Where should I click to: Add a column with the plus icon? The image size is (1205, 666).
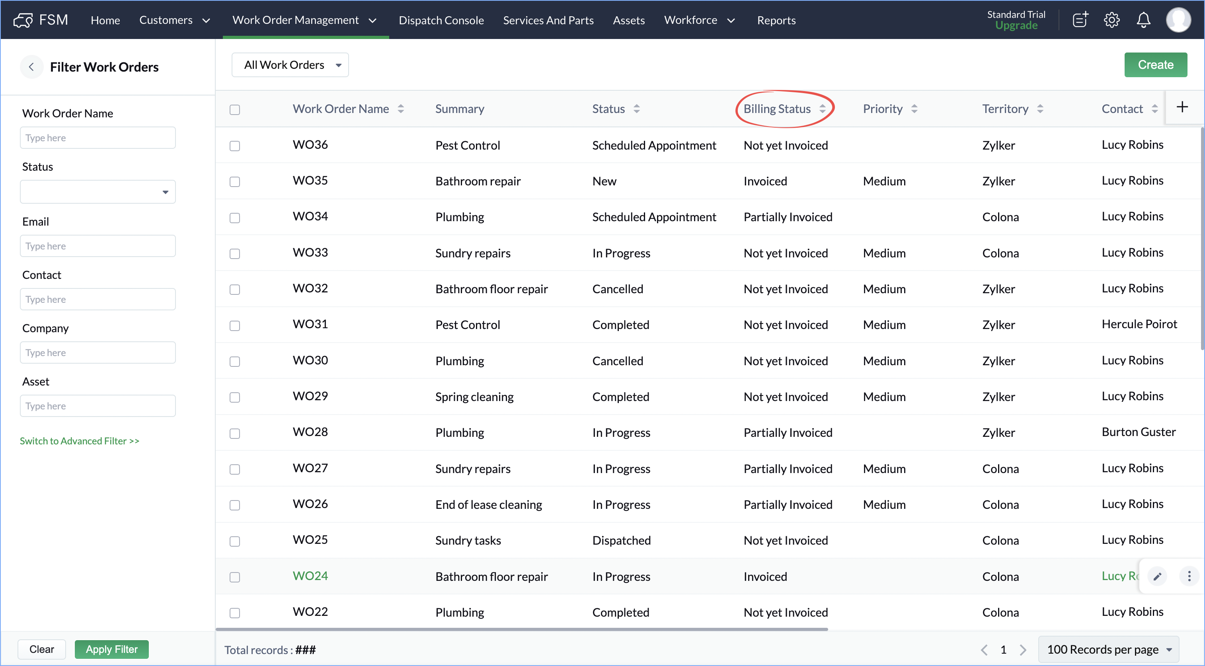[x=1182, y=107]
